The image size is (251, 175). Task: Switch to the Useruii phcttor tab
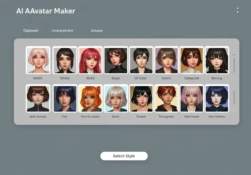62,30
